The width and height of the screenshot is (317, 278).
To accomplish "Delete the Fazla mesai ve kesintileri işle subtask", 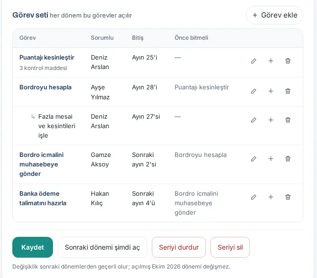I will pos(288,120).
